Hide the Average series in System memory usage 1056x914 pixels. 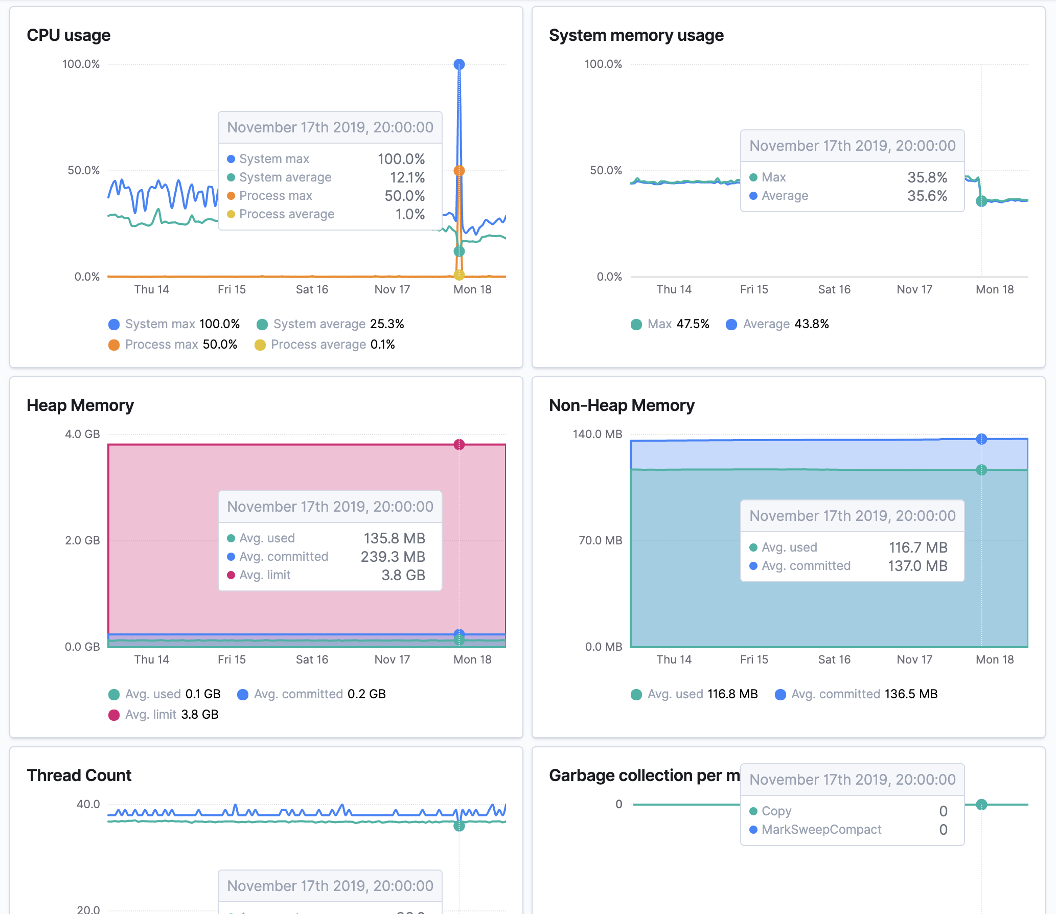pos(731,324)
